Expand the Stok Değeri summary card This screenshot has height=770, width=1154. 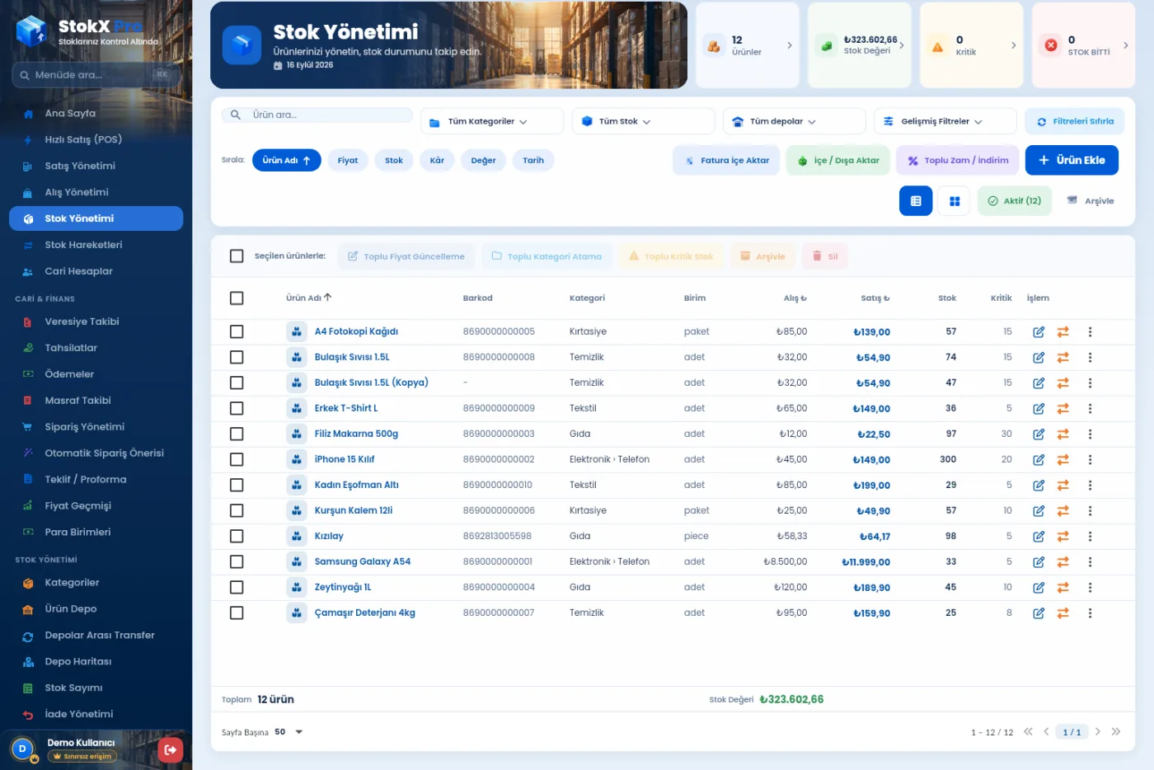click(860, 45)
